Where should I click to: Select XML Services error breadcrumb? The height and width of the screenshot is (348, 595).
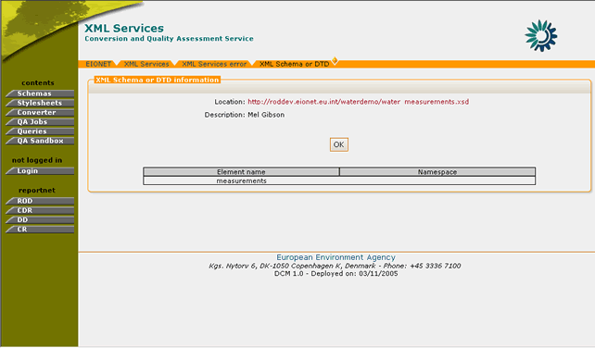(214, 64)
